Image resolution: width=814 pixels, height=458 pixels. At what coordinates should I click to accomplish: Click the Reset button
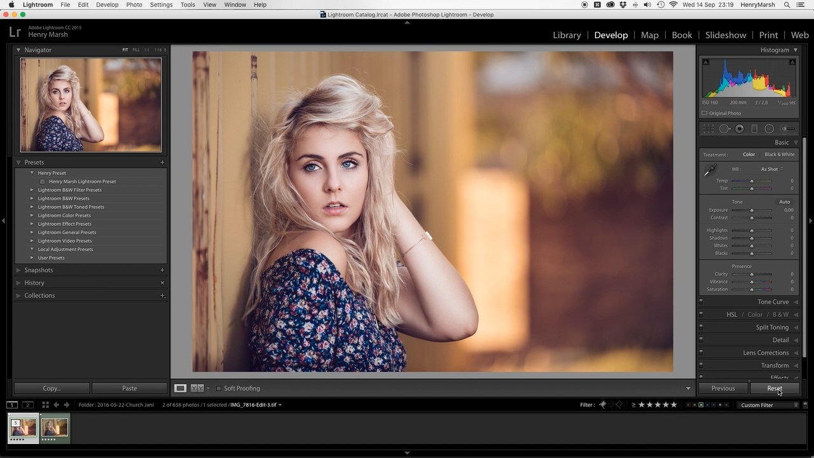click(774, 389)
